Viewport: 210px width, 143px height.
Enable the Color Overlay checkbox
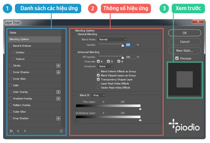tap(11, 92)
